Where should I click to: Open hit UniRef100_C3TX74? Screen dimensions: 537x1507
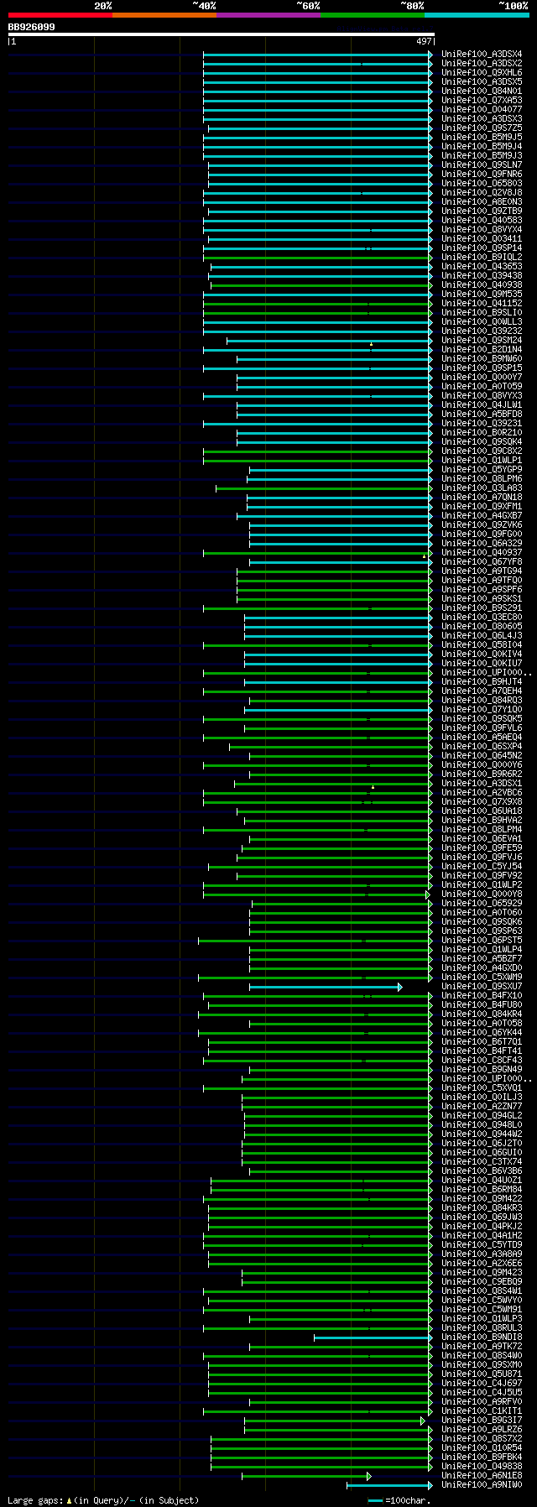click(x=482, y=1161)
